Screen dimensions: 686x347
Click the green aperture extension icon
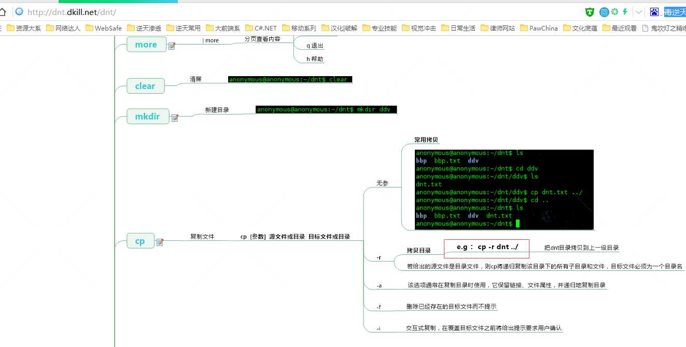614,12
